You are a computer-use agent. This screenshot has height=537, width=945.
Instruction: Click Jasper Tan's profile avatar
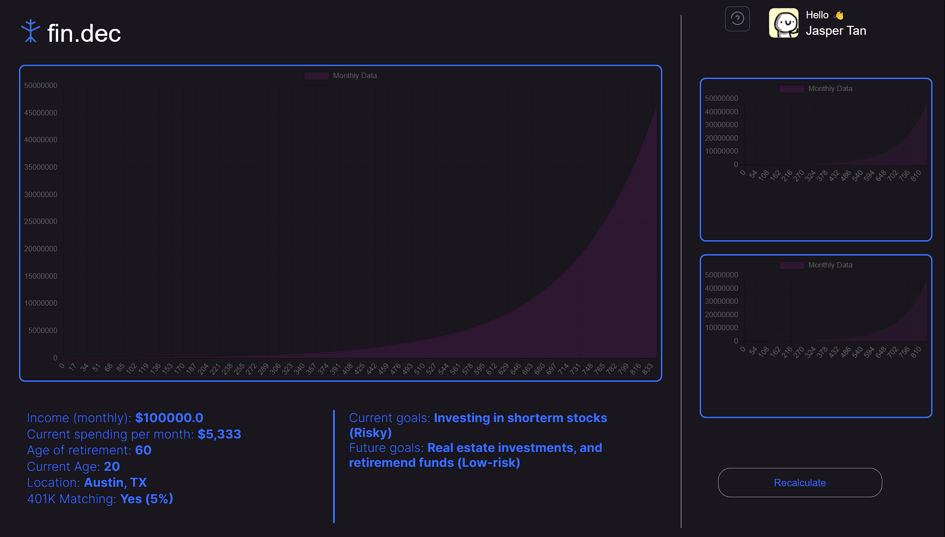coord(783,23)
